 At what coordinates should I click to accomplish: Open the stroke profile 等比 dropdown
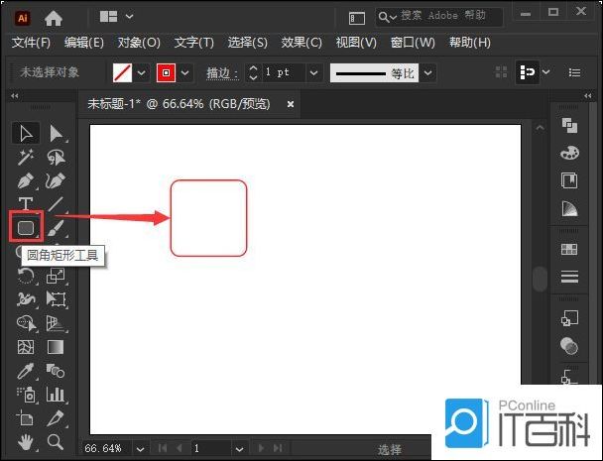[x=428, y=72]
